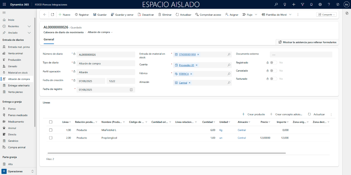Open the Albarán de compra form selector dropdown
The image size is (351, 175).
click(x=112, y=32)
